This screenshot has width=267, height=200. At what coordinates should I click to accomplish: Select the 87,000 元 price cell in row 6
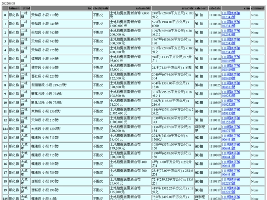coord(130,68)
